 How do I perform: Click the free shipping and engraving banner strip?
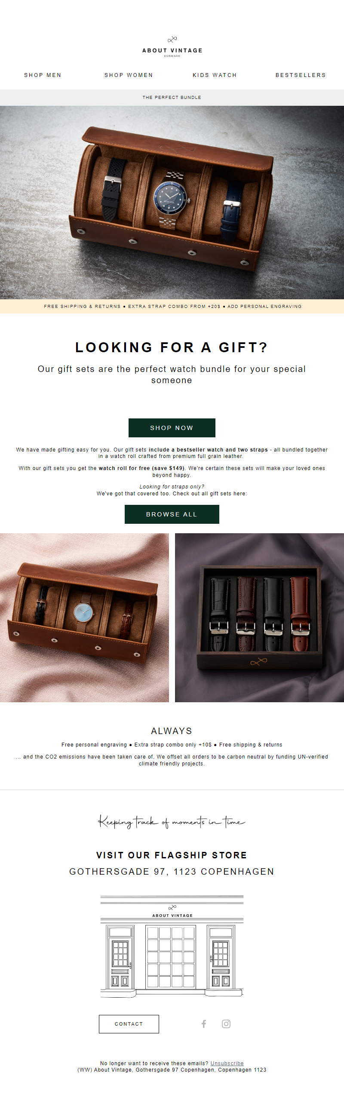pyautogui.click(x=172, y=307)
